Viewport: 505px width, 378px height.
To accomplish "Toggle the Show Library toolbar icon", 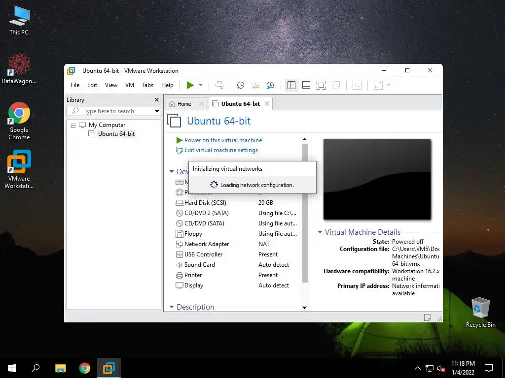I will click(291, 85).
